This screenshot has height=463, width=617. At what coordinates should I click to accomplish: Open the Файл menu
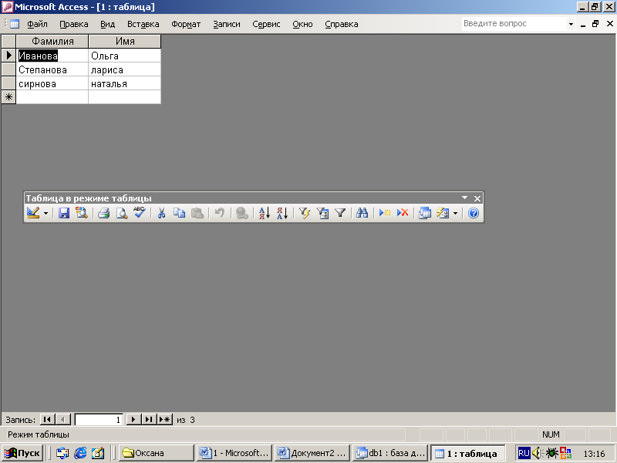point(37,24)
